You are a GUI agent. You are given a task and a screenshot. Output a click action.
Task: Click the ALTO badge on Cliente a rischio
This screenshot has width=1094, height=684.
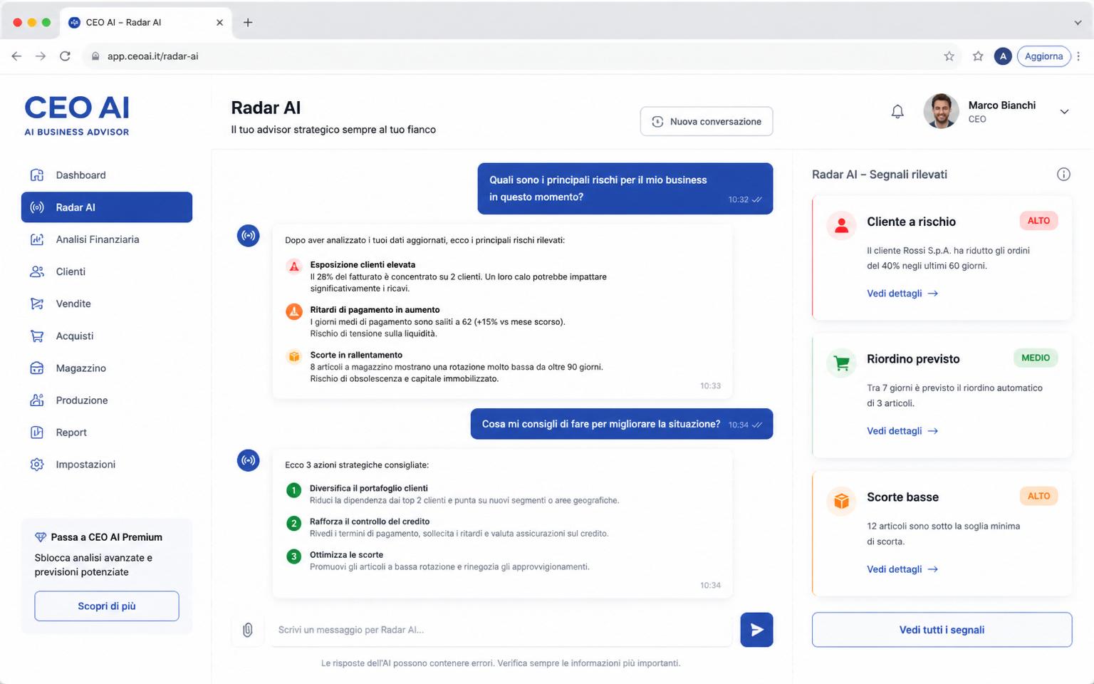tap(1038, 221)
